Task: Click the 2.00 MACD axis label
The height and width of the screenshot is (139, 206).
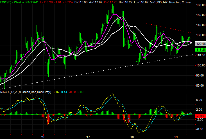Action: 199,110
